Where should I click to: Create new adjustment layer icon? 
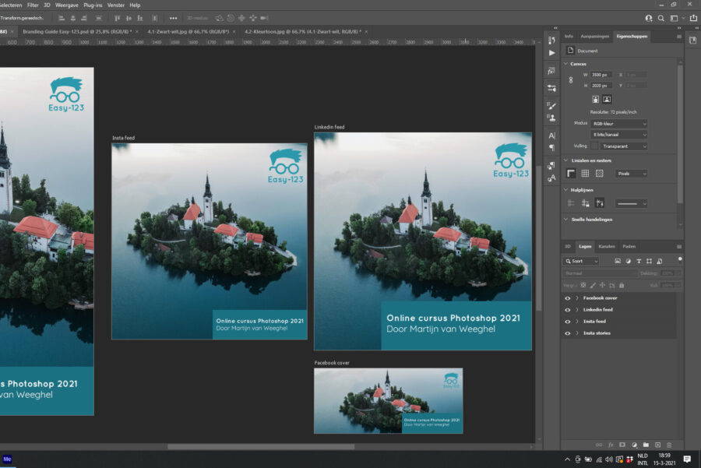click(634, 445)
